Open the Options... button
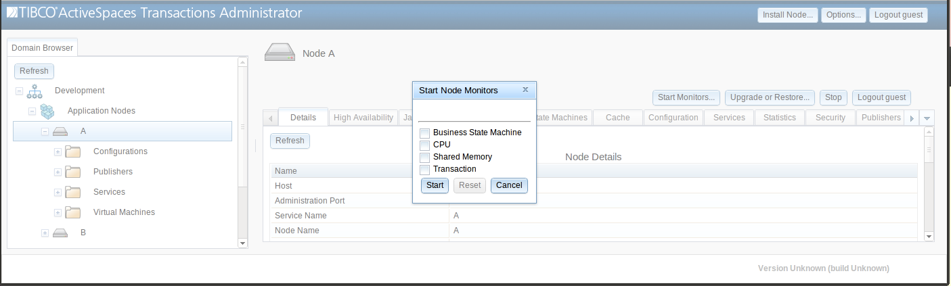Viewport: 951px width, 286px height. [843, 15]
